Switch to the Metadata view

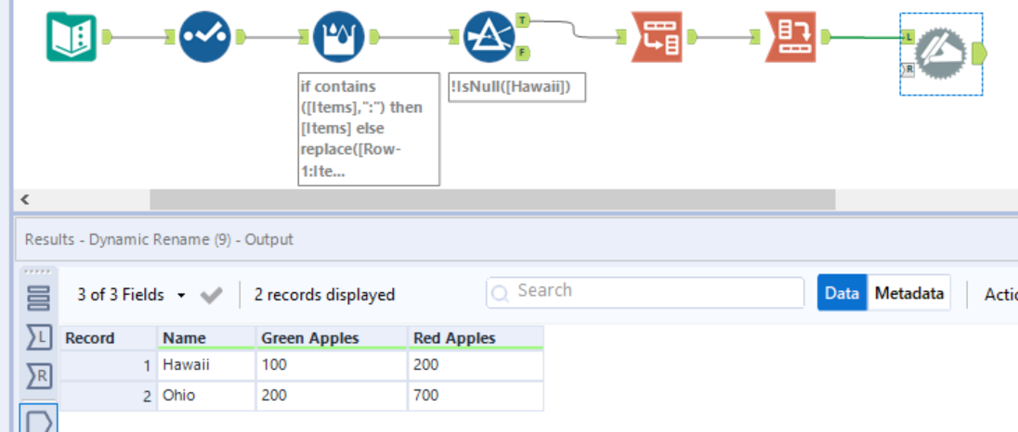pyautogui.click(x=909, y=293)
